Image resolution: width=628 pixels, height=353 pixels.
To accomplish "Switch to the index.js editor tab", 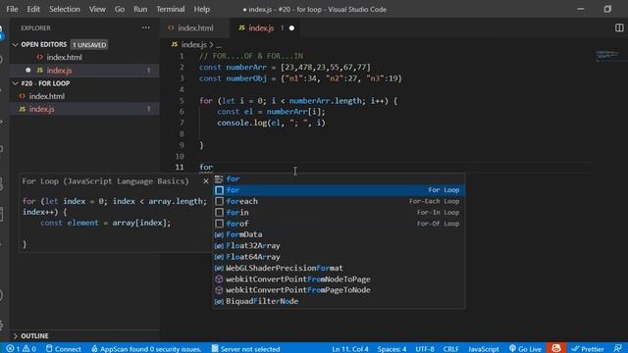I will pyautogui.click(x=261, y=28).
